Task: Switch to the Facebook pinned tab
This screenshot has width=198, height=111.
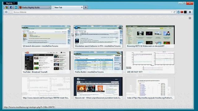Action: [11, 7]
